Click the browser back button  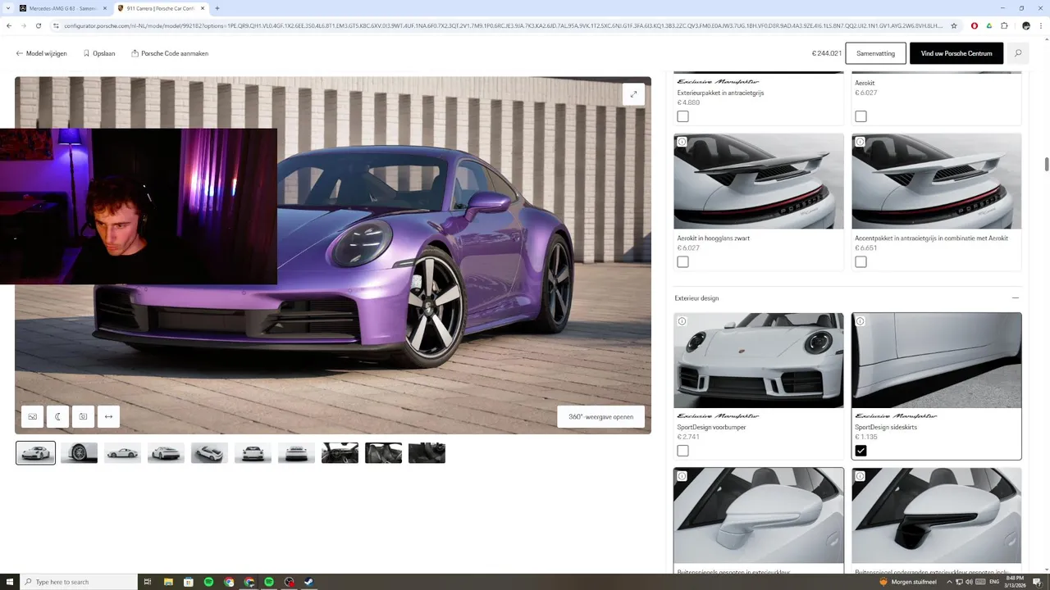9,25
